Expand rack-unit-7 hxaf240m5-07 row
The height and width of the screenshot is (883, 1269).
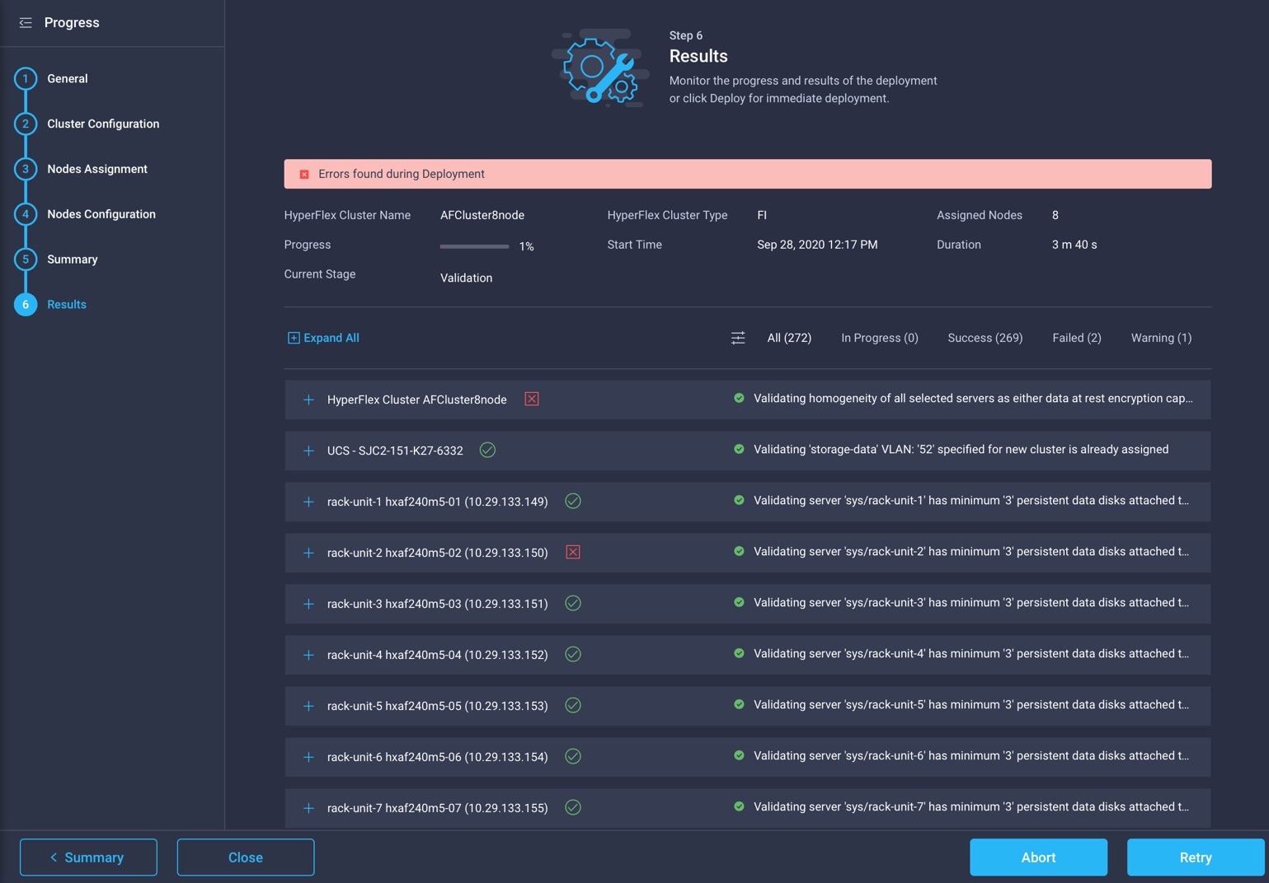pos(308,808)
